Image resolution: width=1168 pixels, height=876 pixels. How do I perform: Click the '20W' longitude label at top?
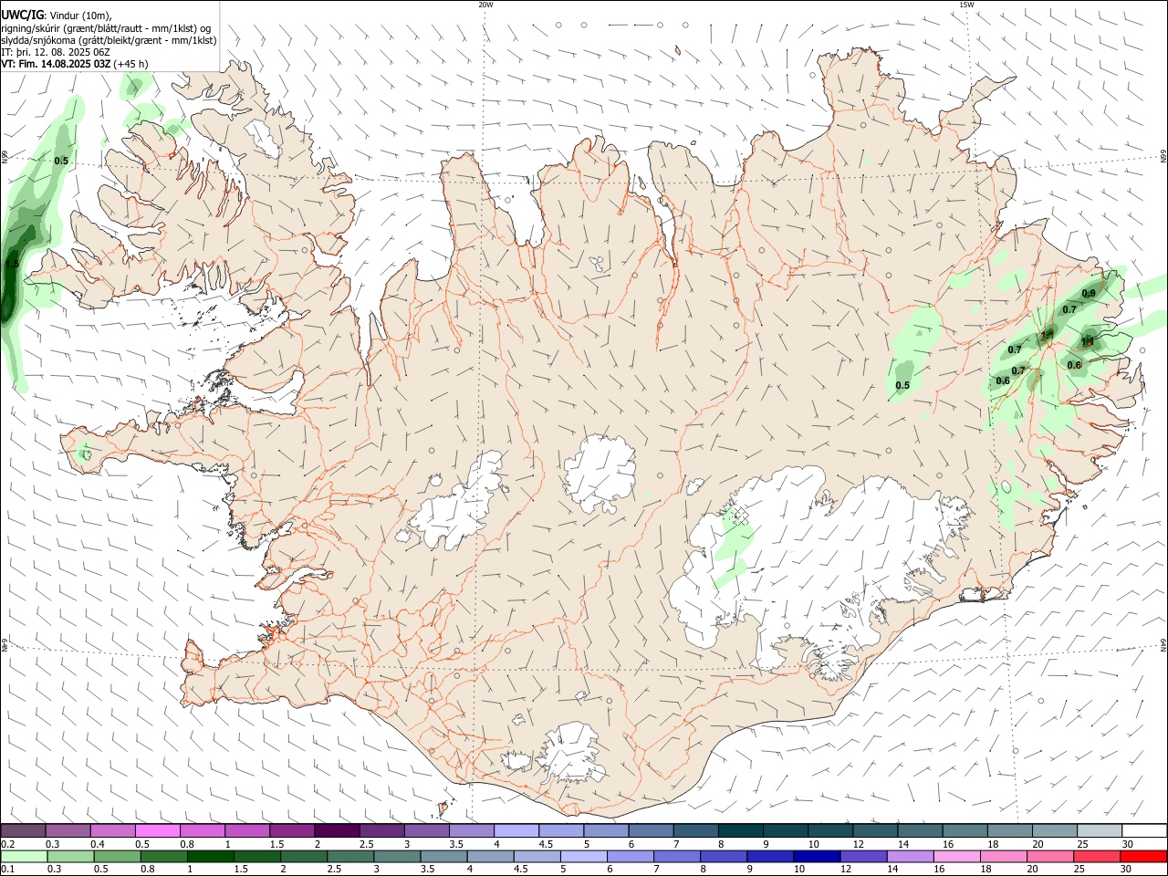coord(485,5)
